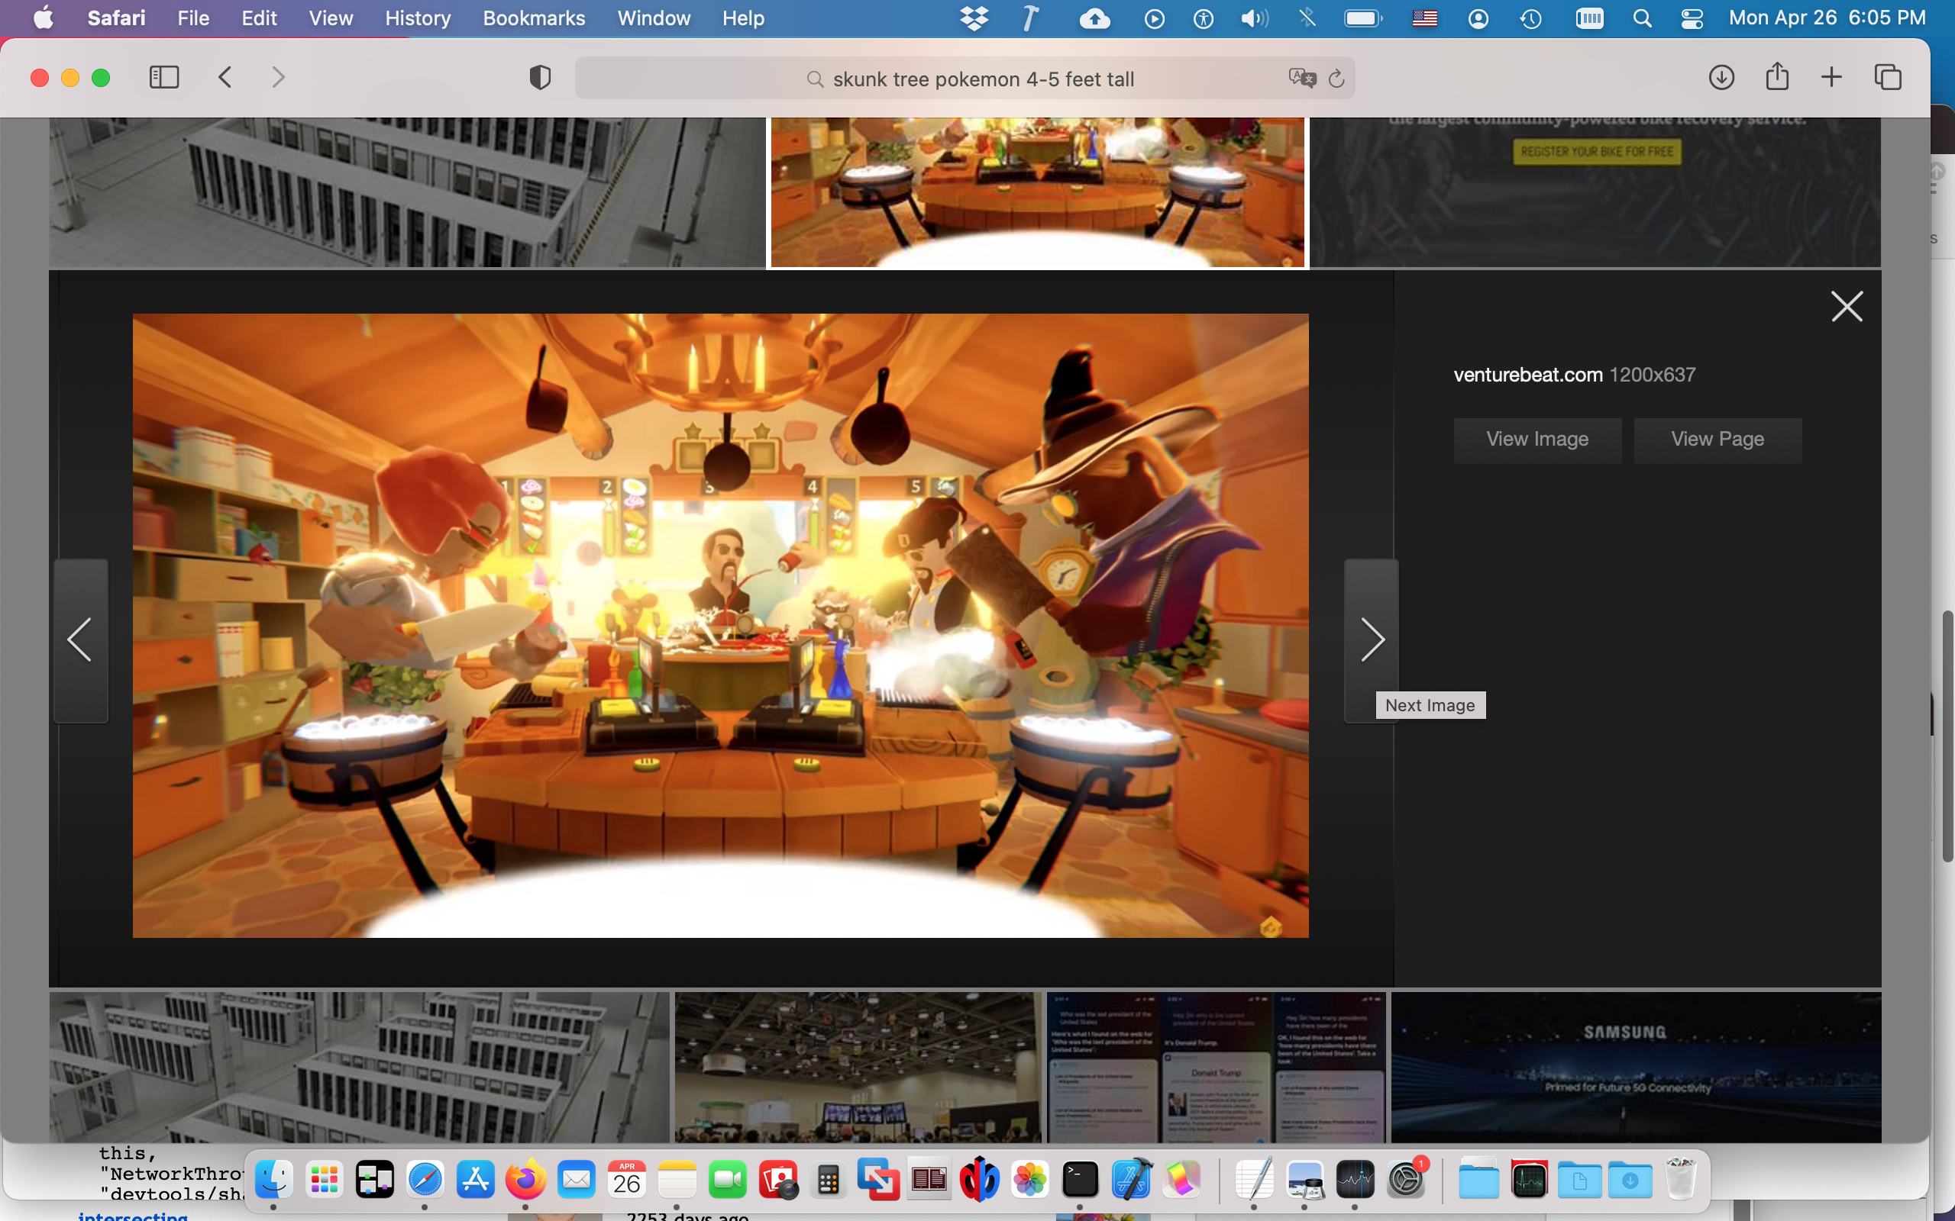Show the previous image

pyautogui.click(x=80, y=639)
